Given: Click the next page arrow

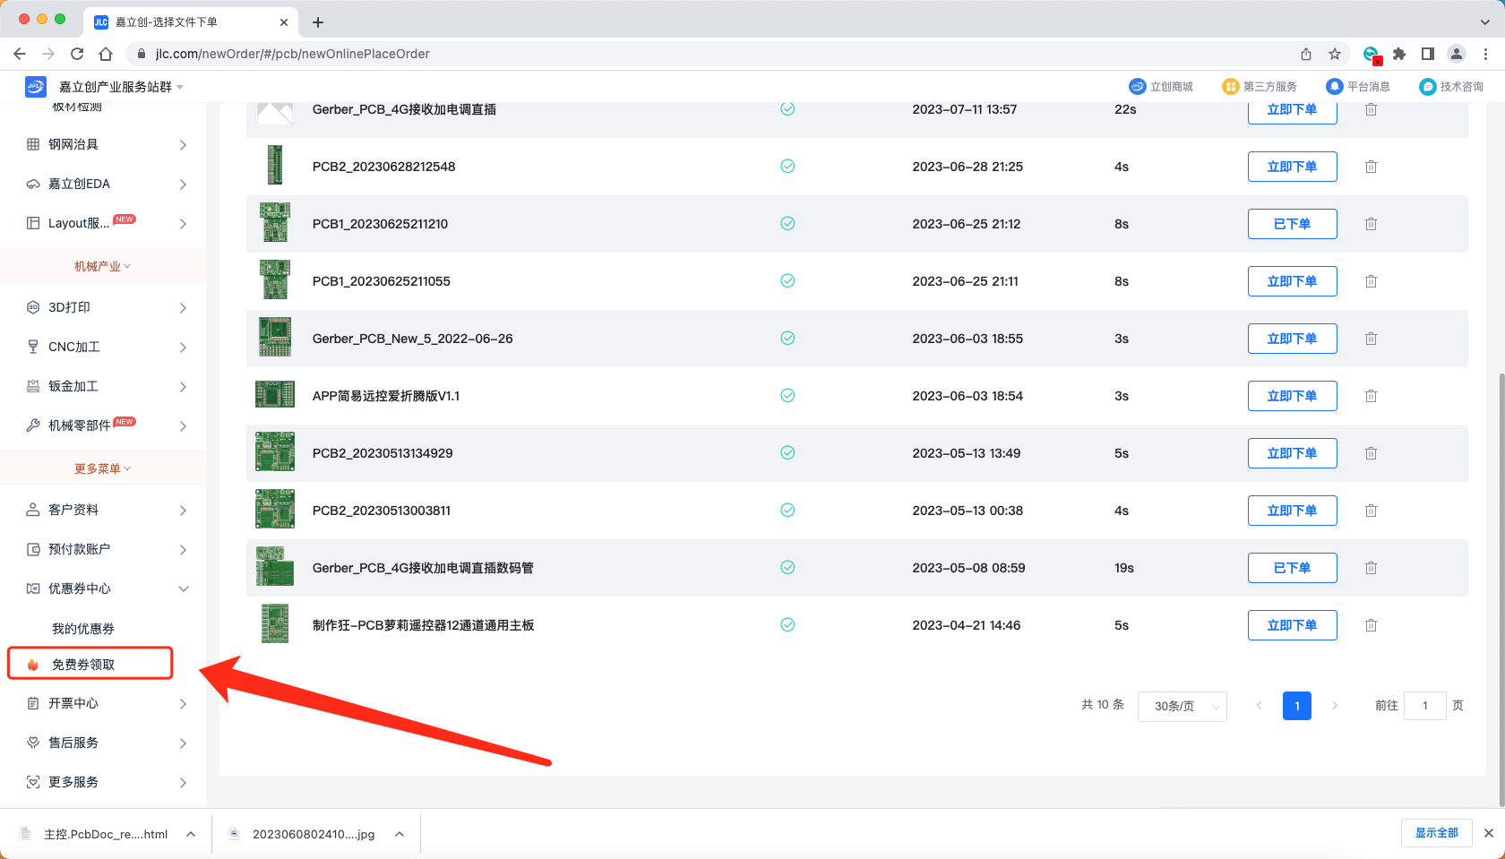Looking at the screenshot, I should coord(1335,706).
